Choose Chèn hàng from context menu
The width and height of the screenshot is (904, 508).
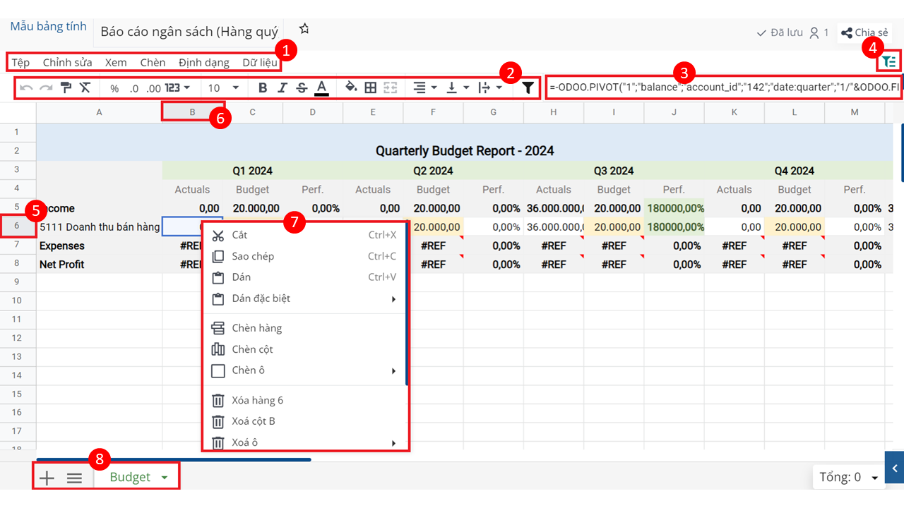[305, 328]
